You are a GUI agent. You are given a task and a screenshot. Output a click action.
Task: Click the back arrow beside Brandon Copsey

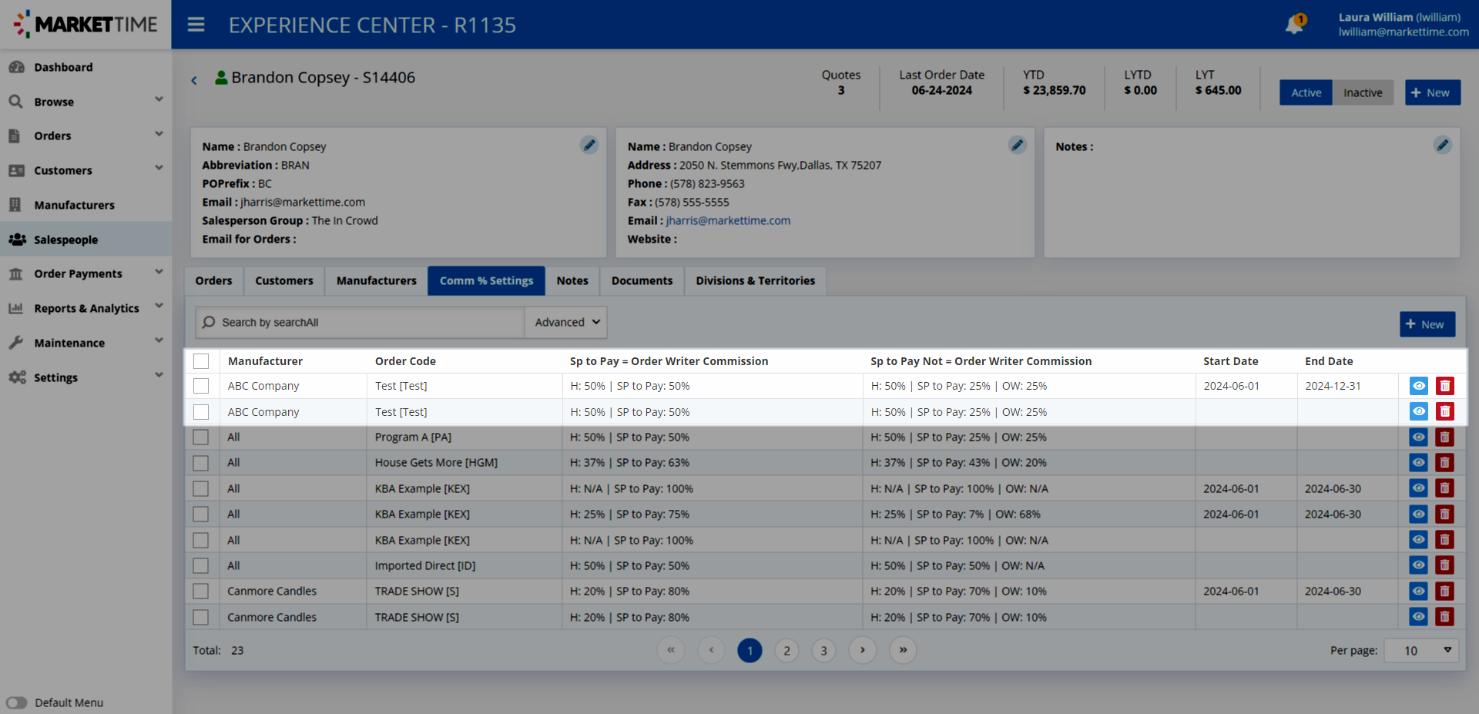[194, 80]
